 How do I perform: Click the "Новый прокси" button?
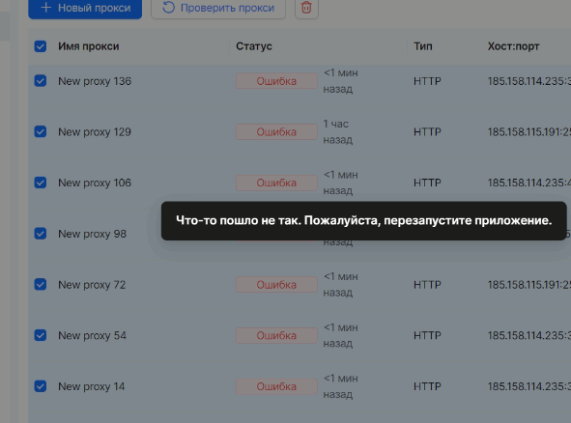[85, 8]
